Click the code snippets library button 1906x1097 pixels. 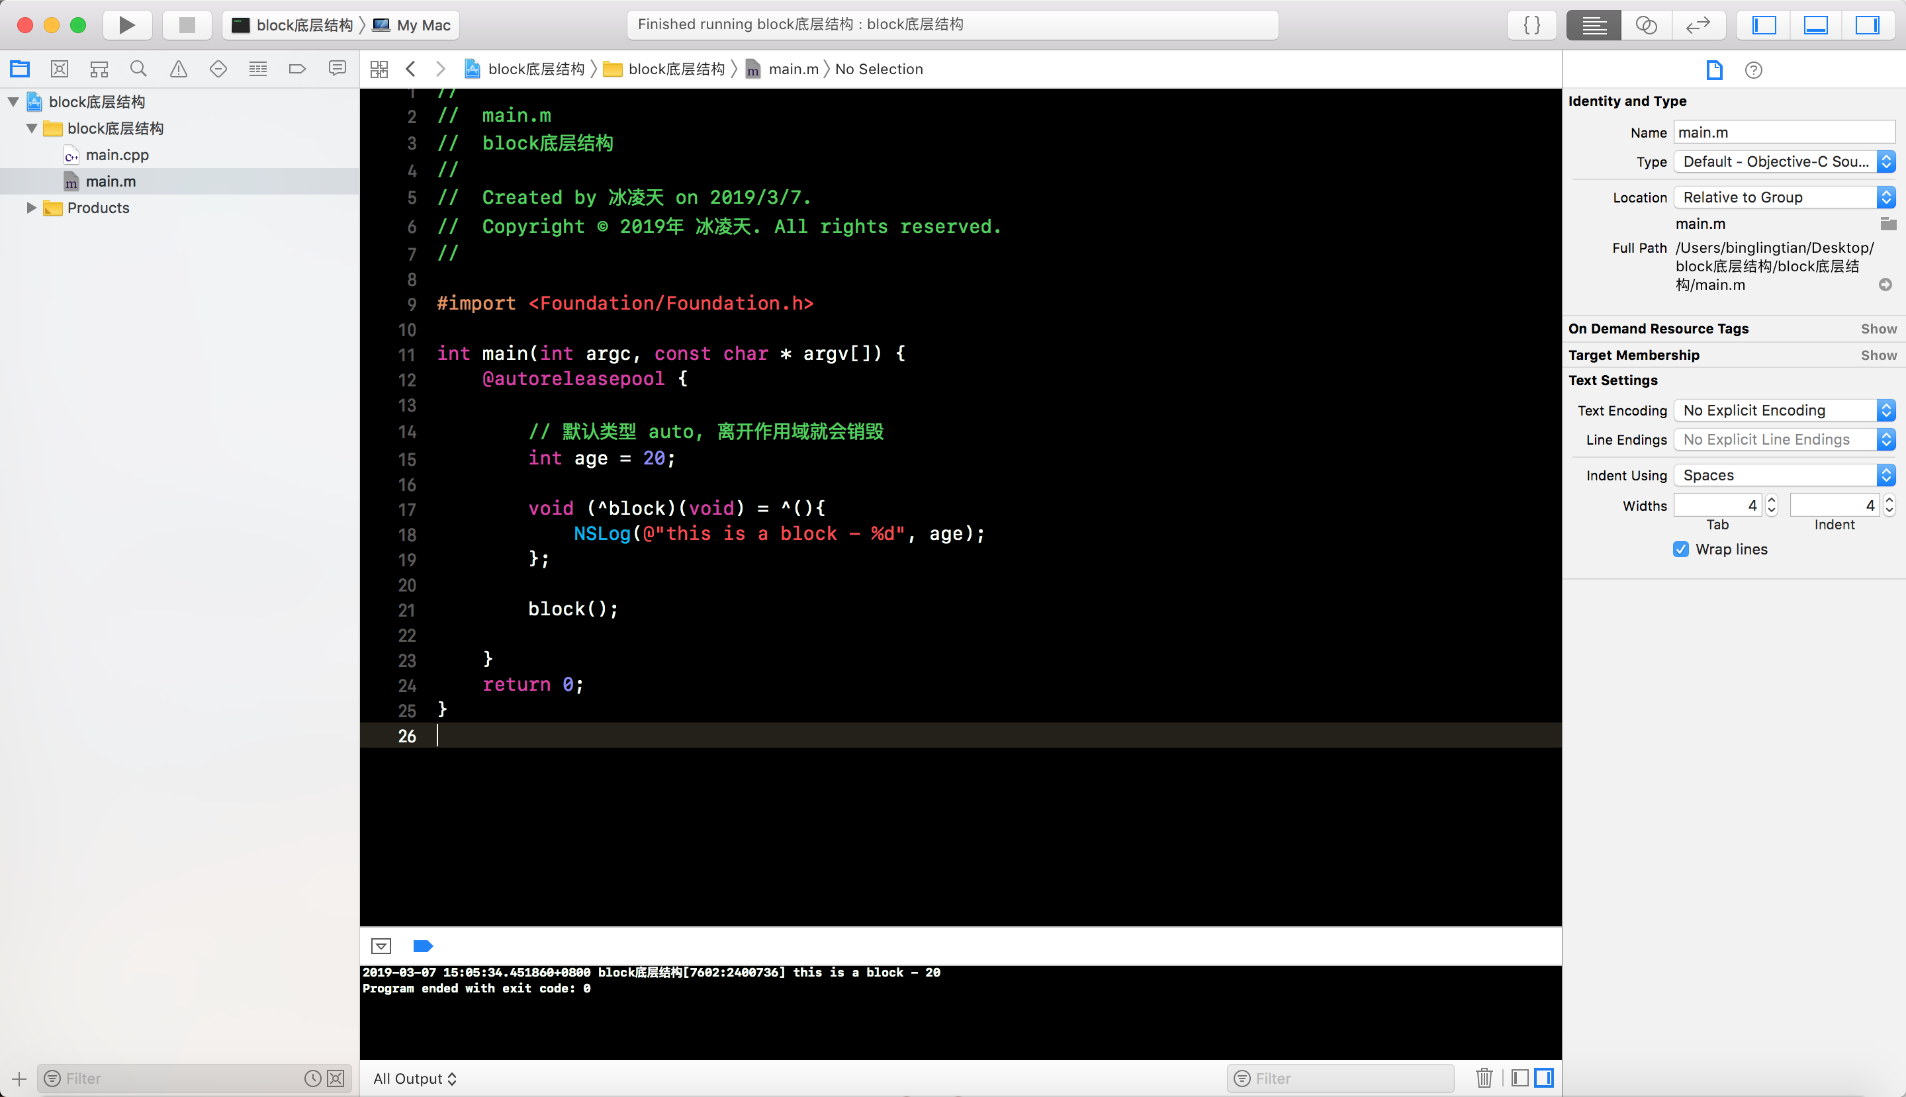click(1532, 25)
